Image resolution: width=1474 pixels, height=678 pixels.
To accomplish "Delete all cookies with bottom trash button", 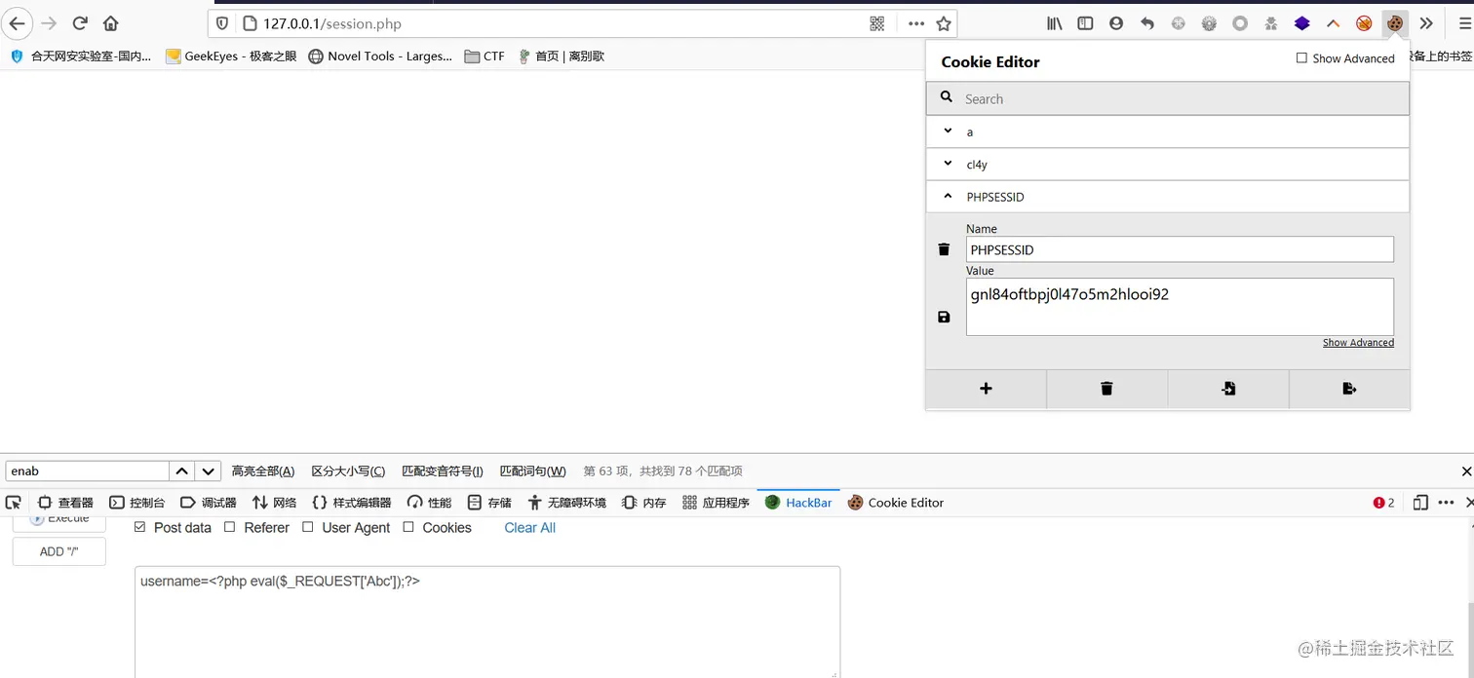I will [1106, 389].
